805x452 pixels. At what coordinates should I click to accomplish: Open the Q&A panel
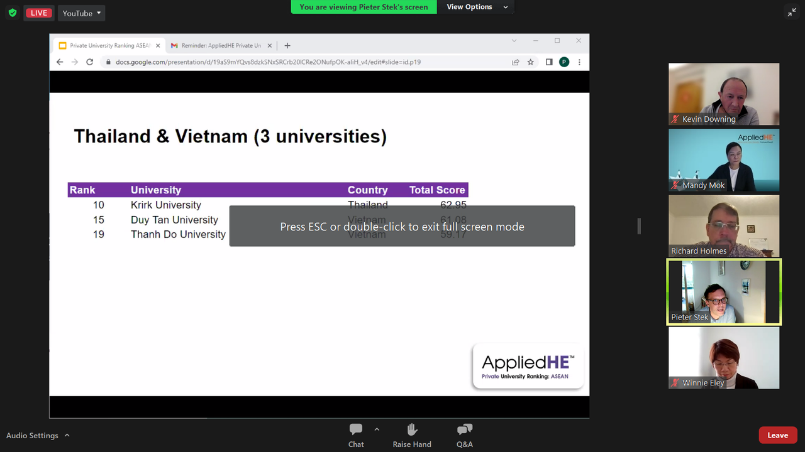pyautogui.click(x=464, y=434)
